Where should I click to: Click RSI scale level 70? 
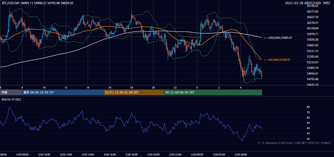(308, 112)
